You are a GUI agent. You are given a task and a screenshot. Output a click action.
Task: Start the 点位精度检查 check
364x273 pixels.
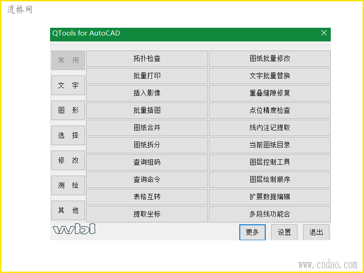pyautogui.click(x=270, y=111)
